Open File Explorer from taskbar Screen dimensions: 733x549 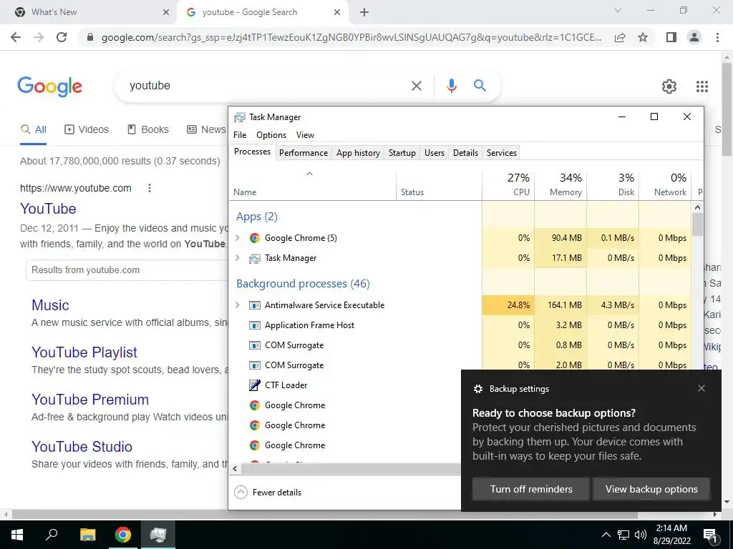tap(87, 535)
